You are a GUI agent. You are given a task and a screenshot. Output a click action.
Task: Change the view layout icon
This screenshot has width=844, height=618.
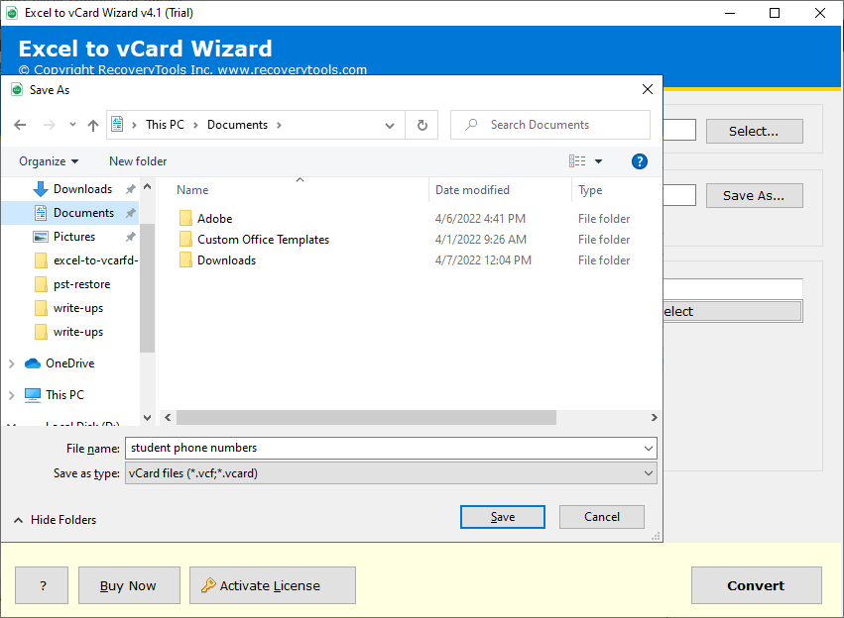(577, 161)
